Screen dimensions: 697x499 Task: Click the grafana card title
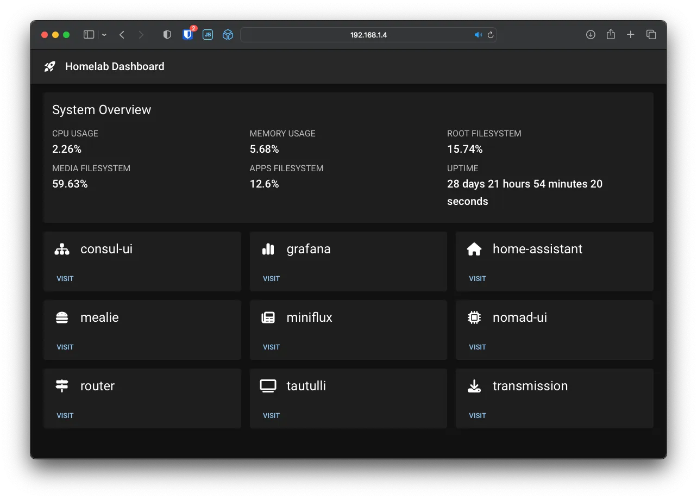pyautogui.click(x=309, y=249)
